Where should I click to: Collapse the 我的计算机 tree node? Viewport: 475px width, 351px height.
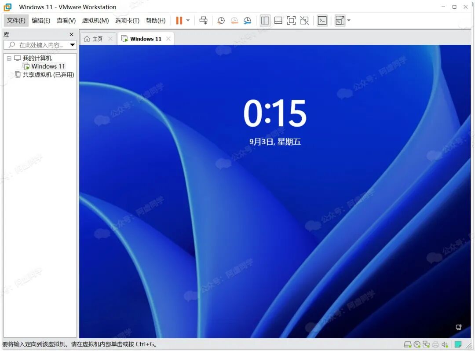tap(9, 58)
